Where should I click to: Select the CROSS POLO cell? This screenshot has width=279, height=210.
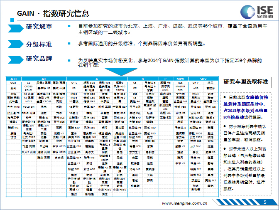click(29, 88)
